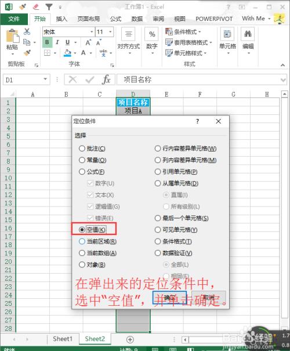Viewport: 290px width, 351px height.
Task: Click the Format Painter brush icon in clipboard group
Action: coord(27,53)
